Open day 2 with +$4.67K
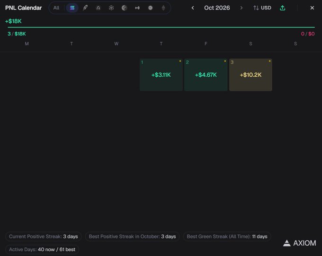This screenshot has height=256, width=322. [206, 75]
